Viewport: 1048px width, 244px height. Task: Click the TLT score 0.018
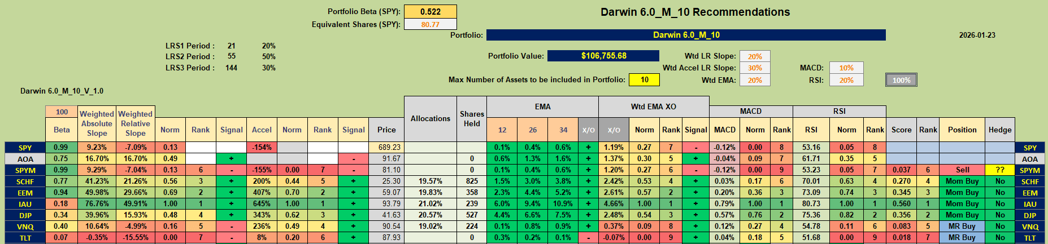click(x=901, y=237)
